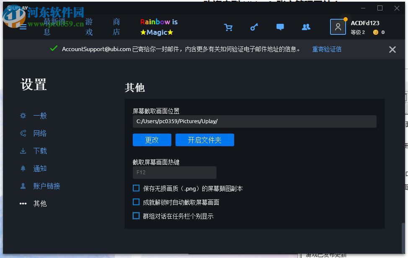Enable saving lossless PNG screenshot copies

pos(136,188)
